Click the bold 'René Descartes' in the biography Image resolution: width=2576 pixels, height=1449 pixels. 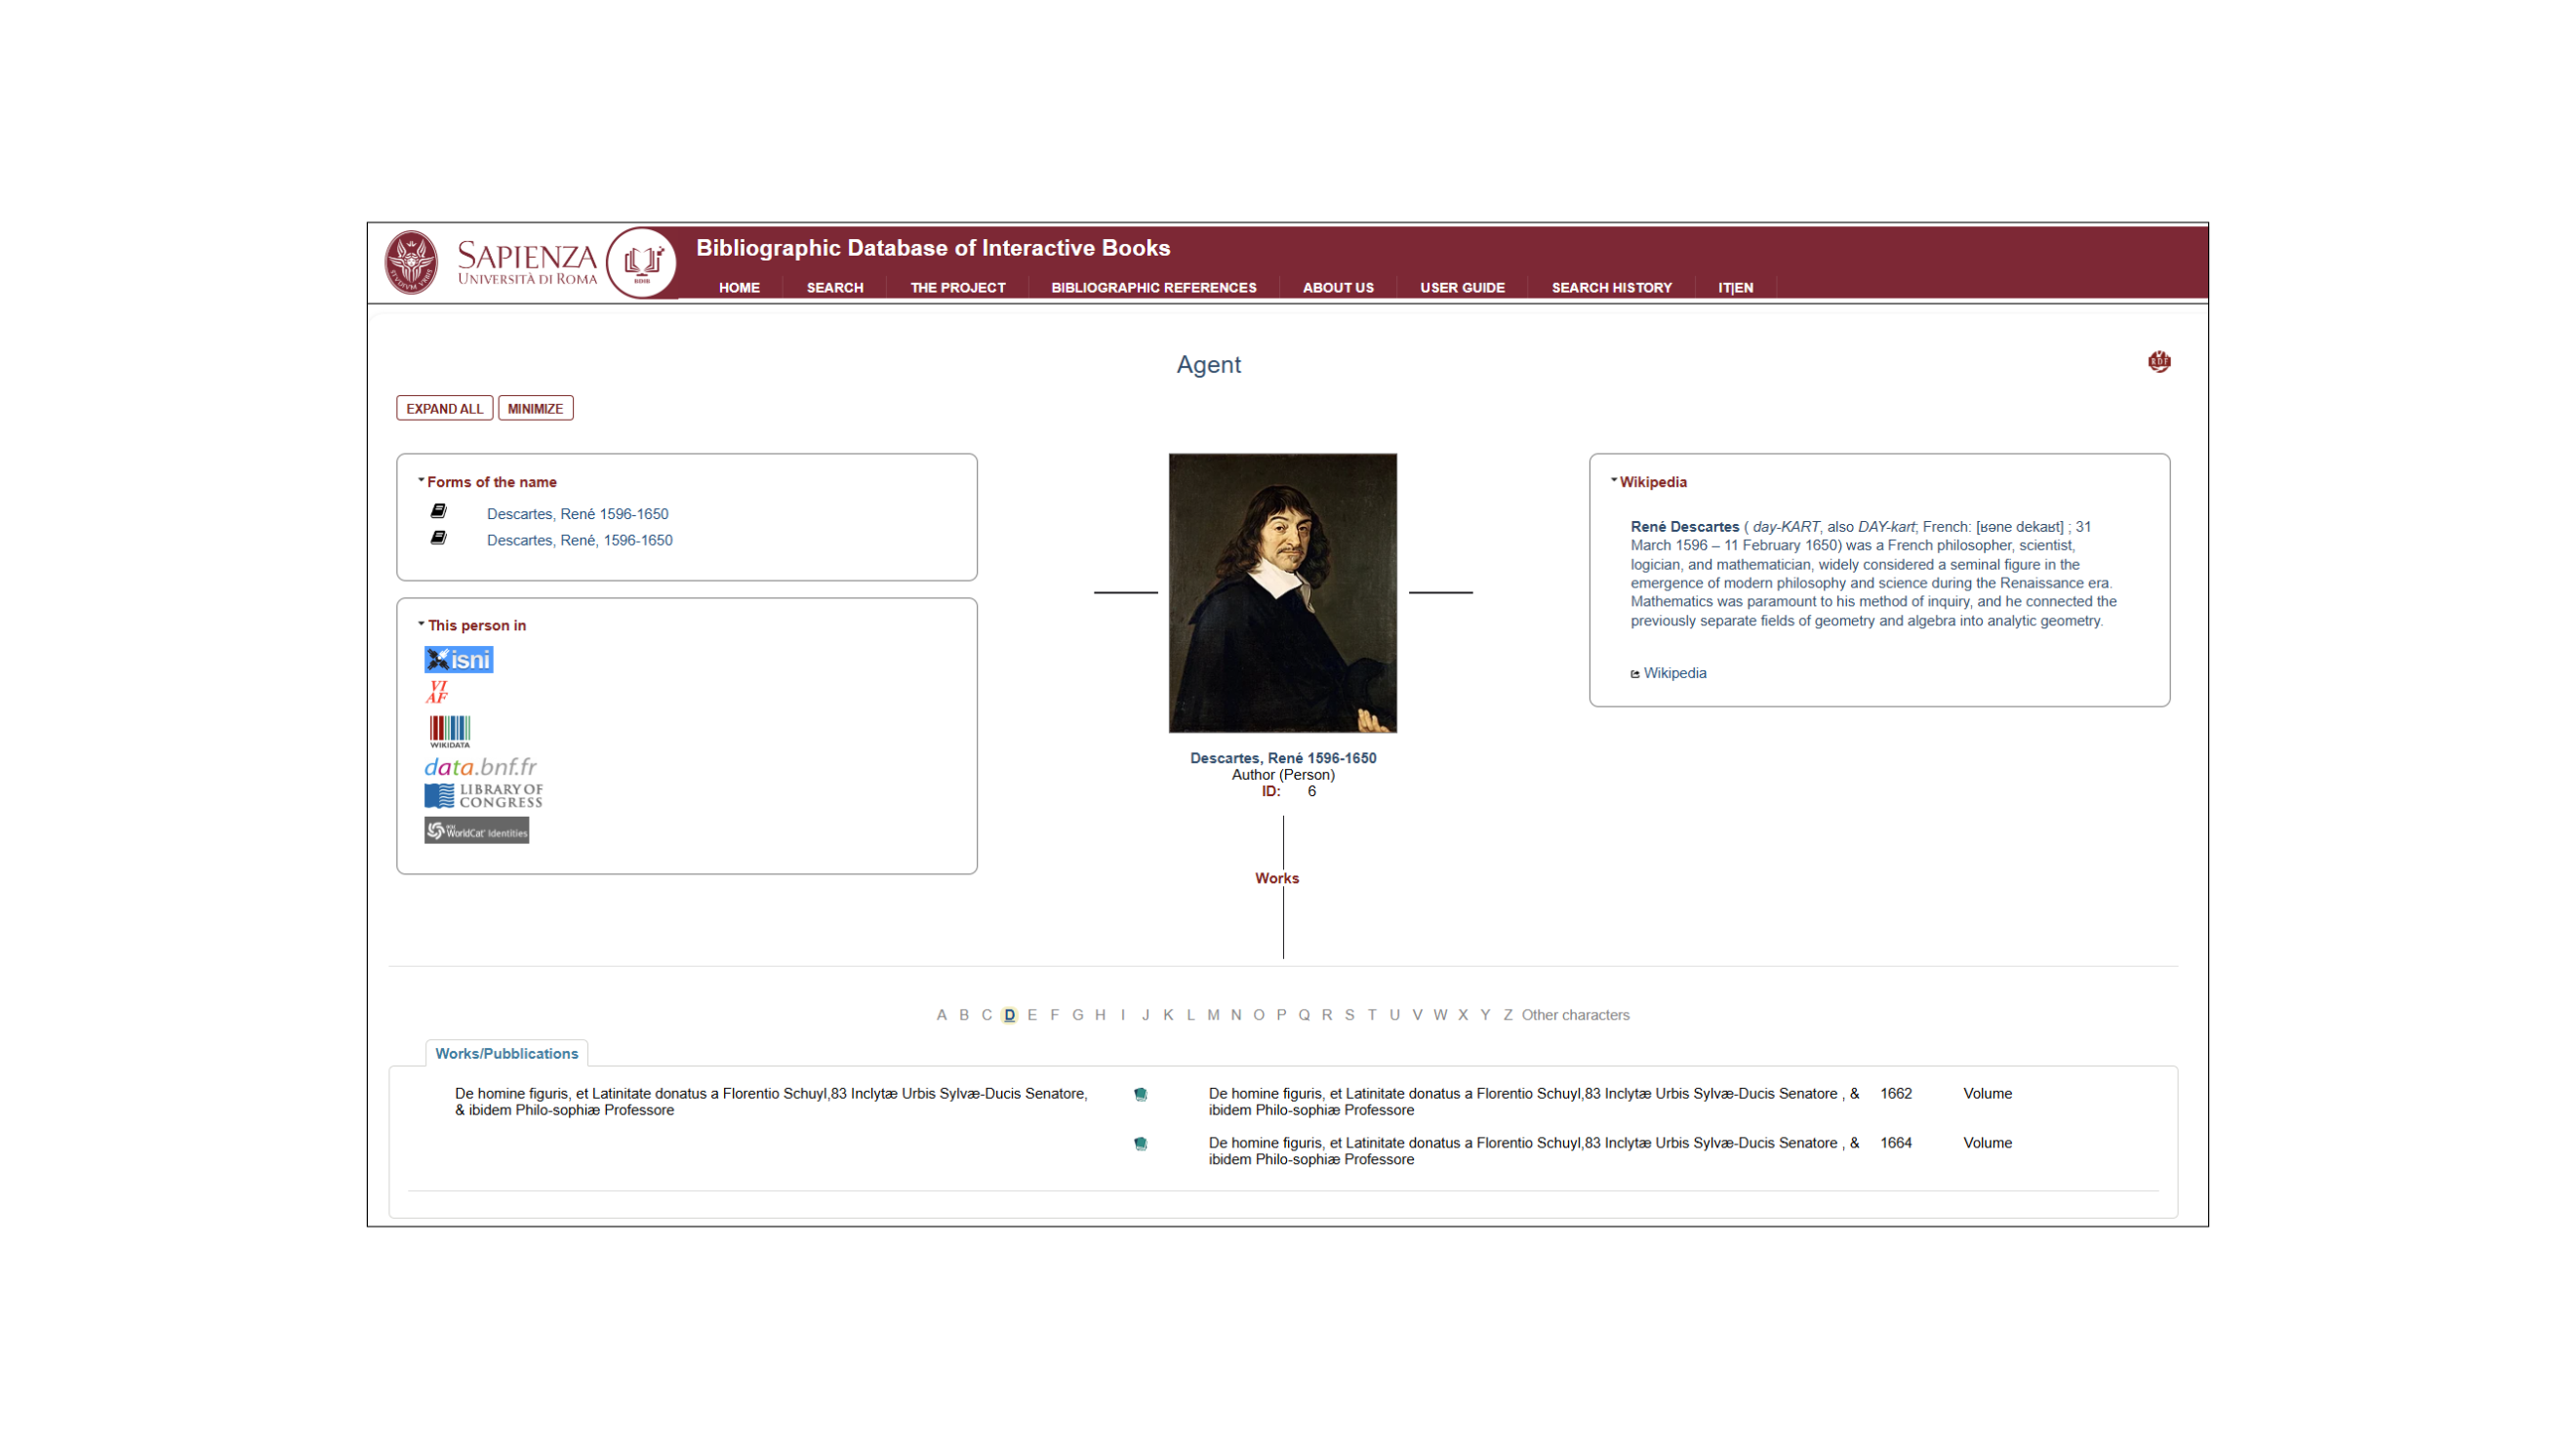point(1684,527)
